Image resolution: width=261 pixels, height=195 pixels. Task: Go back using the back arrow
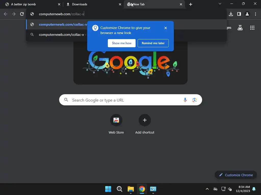click(6, 14)
